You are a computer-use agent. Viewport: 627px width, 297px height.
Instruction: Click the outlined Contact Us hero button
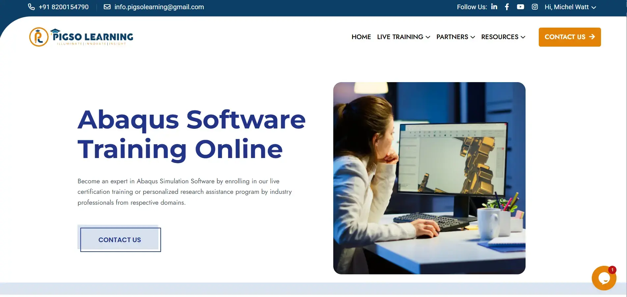pyautogui.click(x=120, y=239)
